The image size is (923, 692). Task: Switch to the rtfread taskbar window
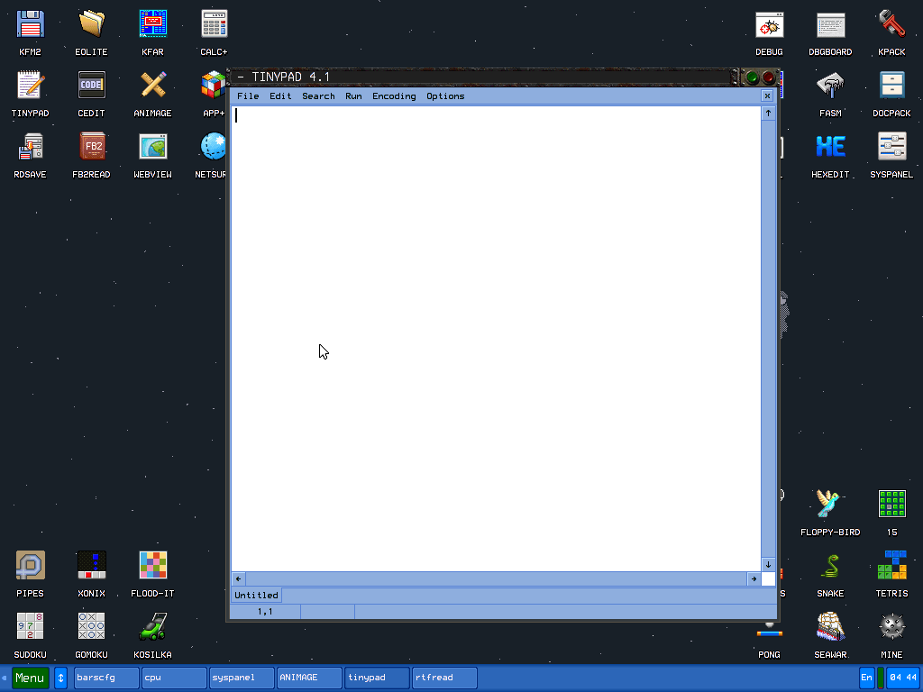[x=443, y=677]
